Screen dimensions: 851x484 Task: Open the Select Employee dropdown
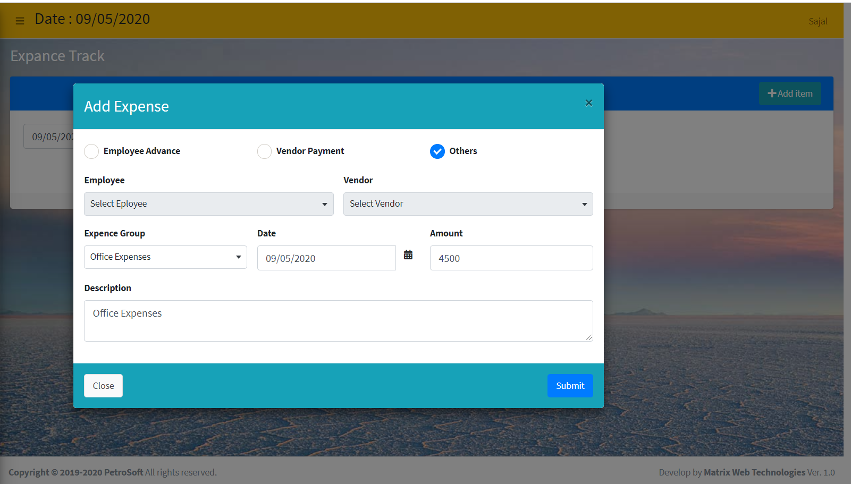[208, 204]
